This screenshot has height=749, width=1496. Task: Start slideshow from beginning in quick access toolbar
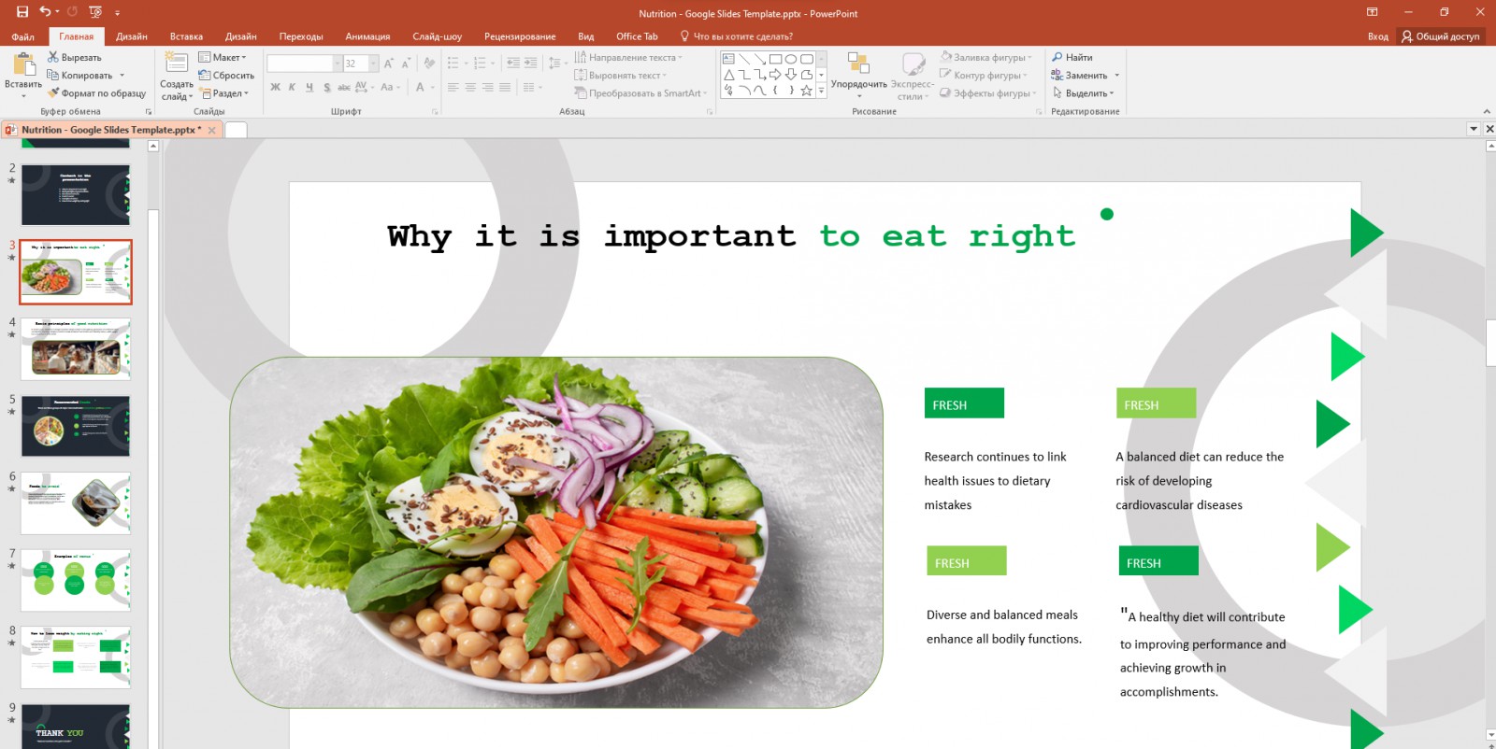(x=95, y=12)
